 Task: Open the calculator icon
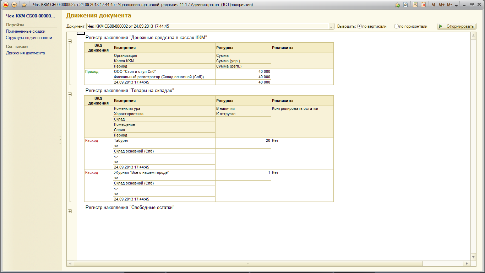pyautogui.click(x=415, y=5)
